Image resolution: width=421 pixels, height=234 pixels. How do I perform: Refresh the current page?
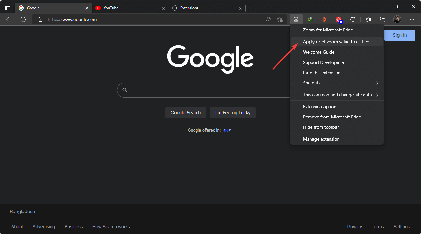[x=23, y=19]
